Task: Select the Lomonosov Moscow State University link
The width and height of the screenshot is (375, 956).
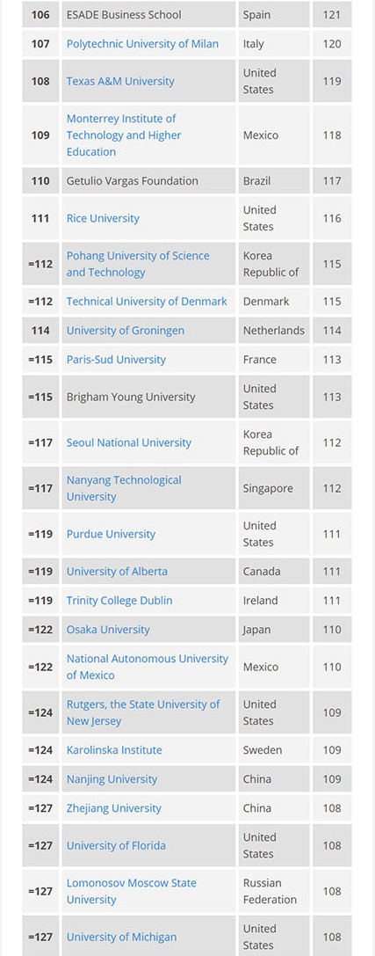Action: click(132, 892)
